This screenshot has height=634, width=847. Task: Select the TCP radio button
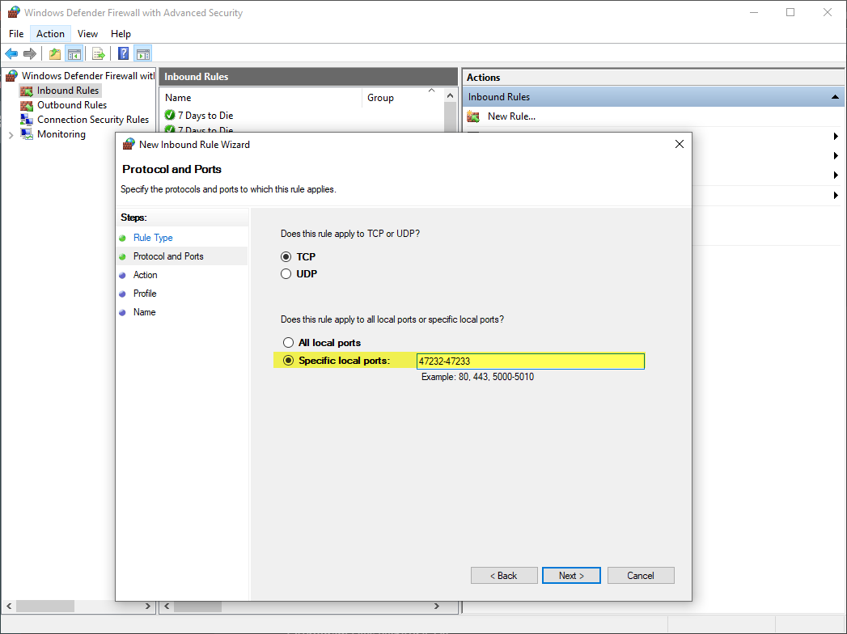(x=286, y=256)
